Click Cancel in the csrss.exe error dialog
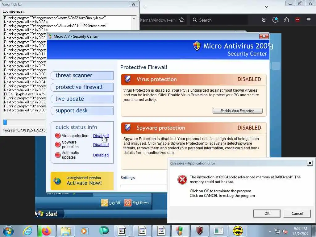Screen dimensions: 316x237 297,214
